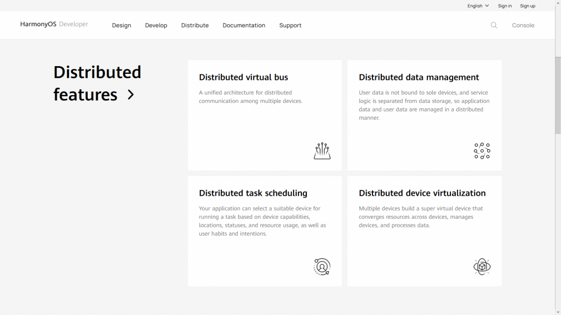
Task: Click the HarmonyOS Developer logo
Action: tap(54, 24)
